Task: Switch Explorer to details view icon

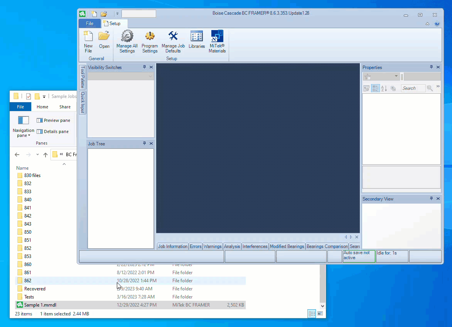Action: (x=312, y=314)
